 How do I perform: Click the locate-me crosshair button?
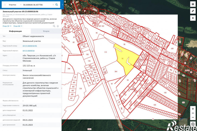pyautogui.click(x=193, y=18)
